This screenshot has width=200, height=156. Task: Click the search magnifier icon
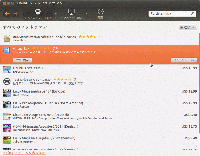point(152,13)
